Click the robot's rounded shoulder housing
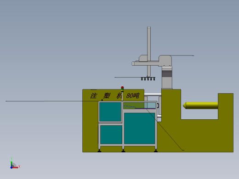The image size is (239, 179). coord(165,61)
